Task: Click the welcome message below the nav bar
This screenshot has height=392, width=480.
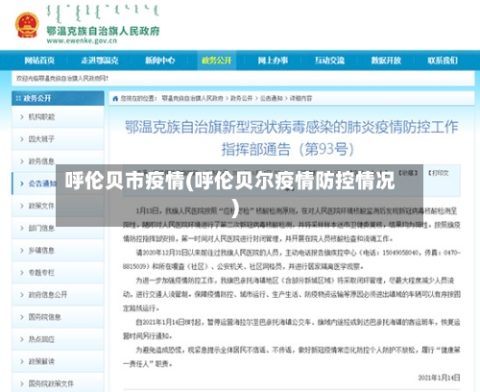Action: [62, 78]
